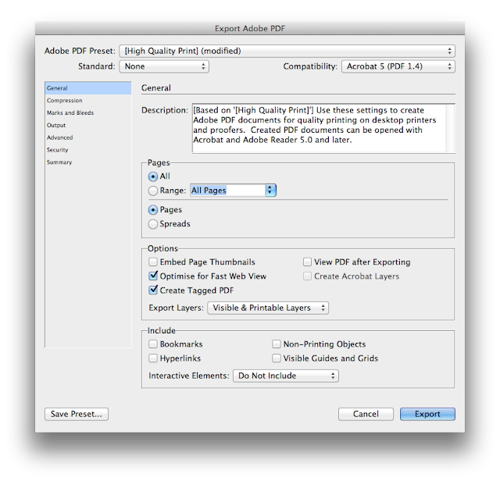
Task: Enable View PDF after Exporting
Action: coord(307,262)
